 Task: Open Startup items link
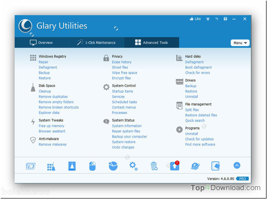click(122, 91)
